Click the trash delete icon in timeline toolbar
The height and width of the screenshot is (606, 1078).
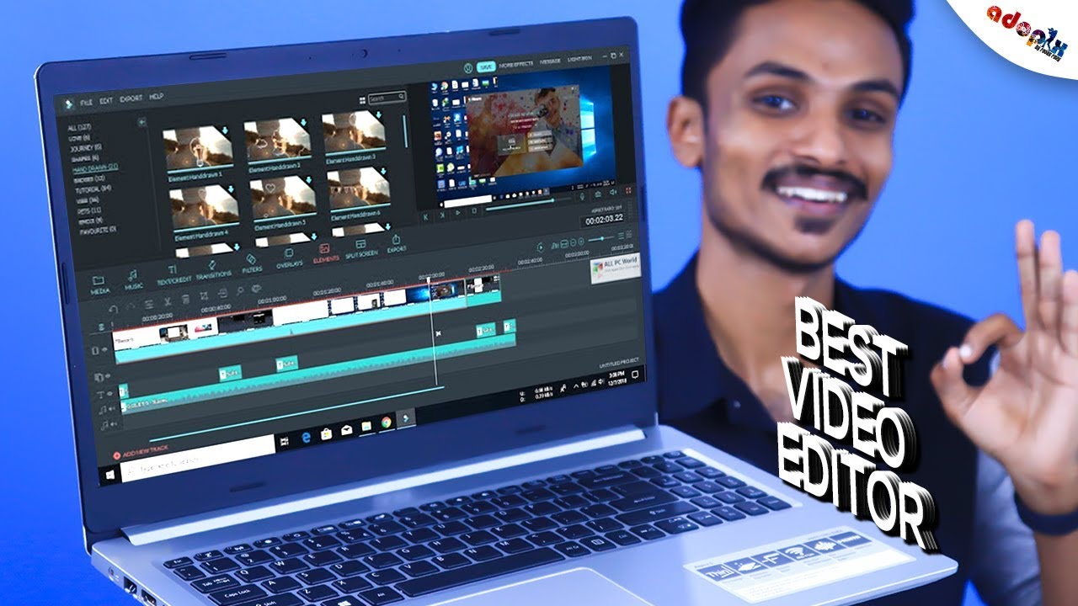tap(186, 298)
